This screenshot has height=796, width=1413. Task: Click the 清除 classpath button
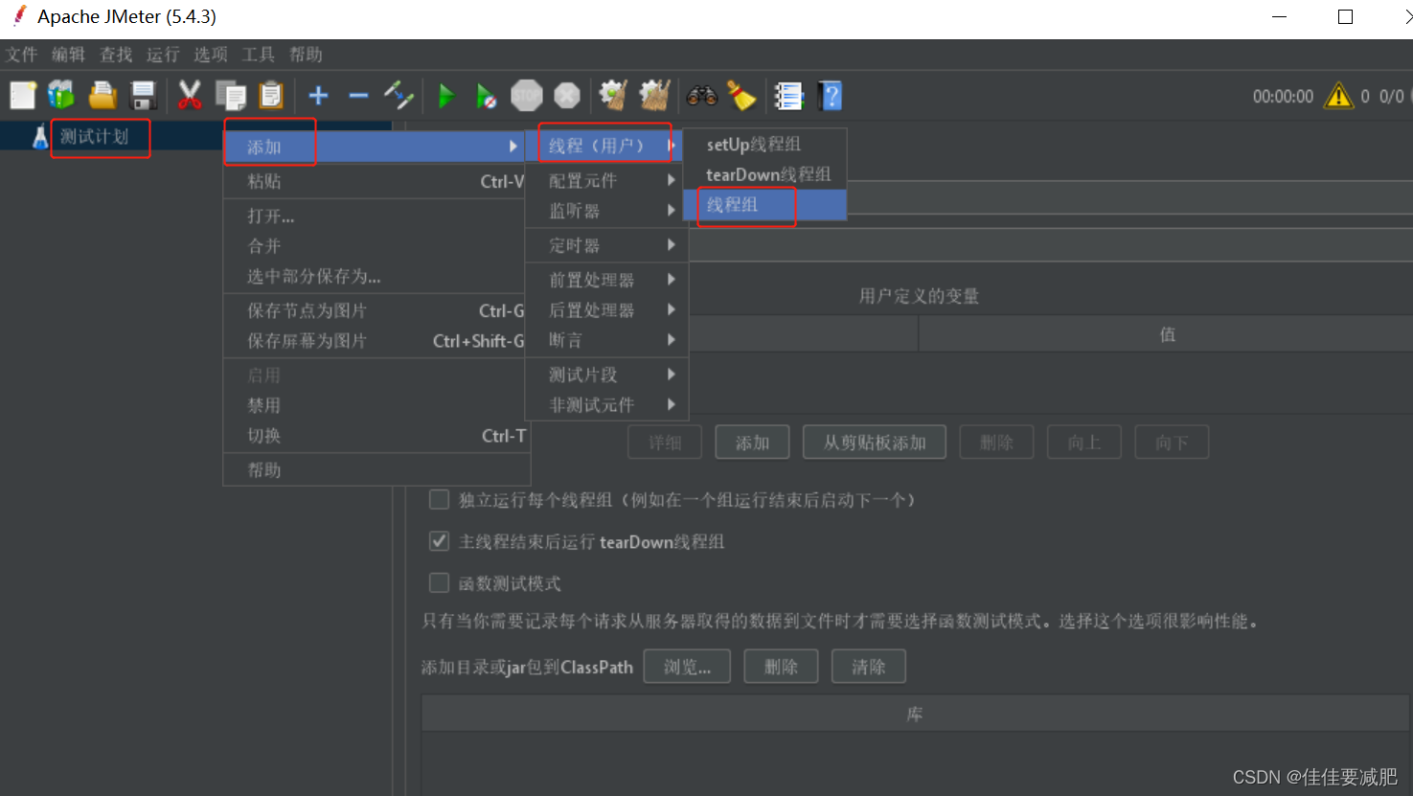869,667
